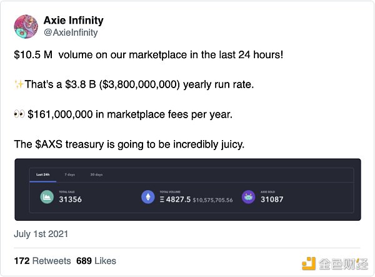Click the green Total Sale chart icon
This screenshot has width=375, height=277.
point(46,196)
